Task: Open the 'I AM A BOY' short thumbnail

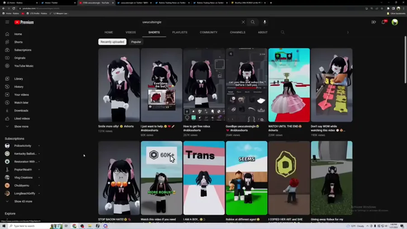Action: 204,178
